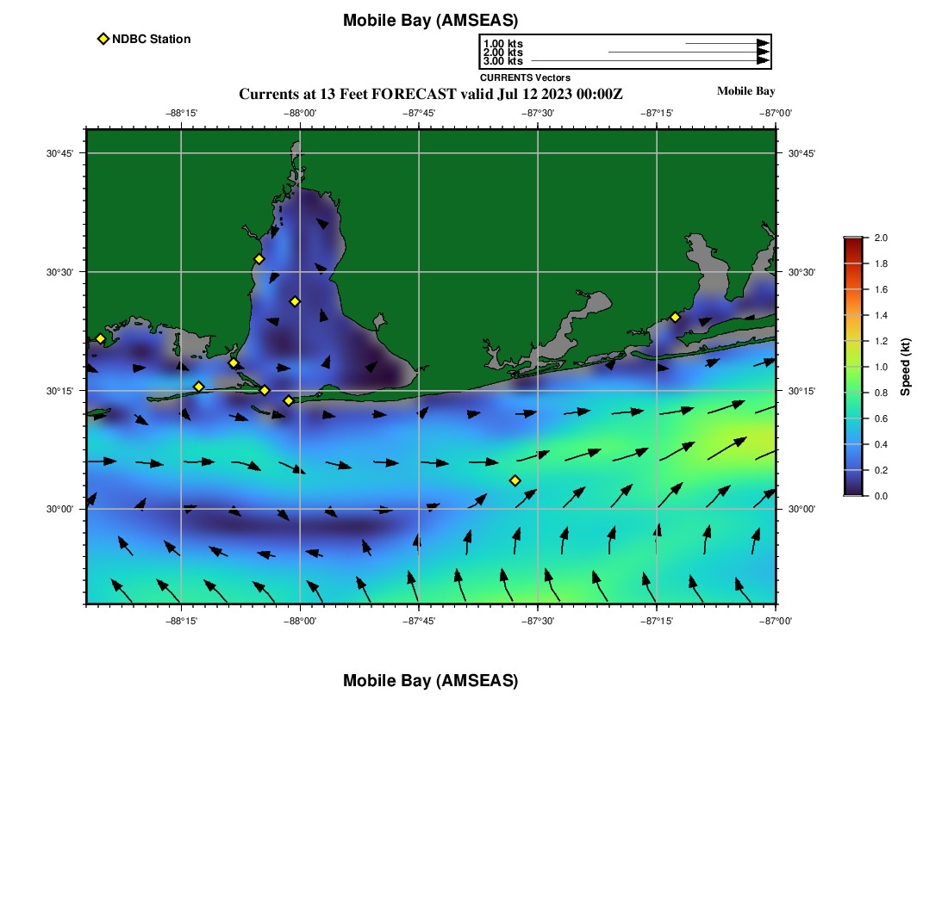Click the '1.00 kts' legend text
The height and width of the screenshot is (904, 948).
coord(503,44)
